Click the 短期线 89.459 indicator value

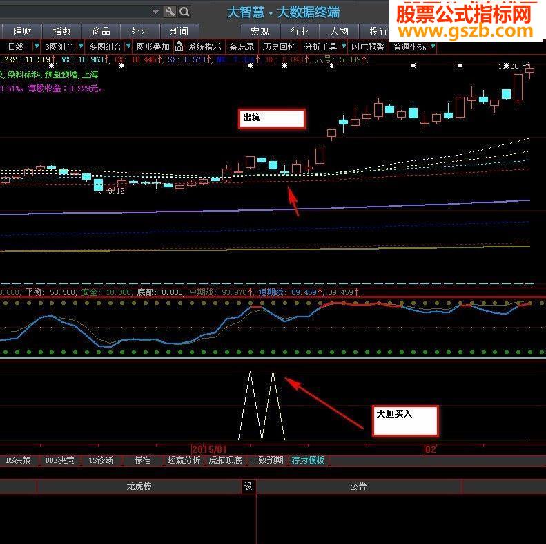point(290,292)
